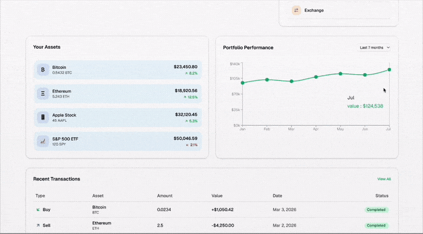Viewport: 423px width, 234px height.
Task: Click the Sell transaction arrow icon
Action: coord(38,226)
